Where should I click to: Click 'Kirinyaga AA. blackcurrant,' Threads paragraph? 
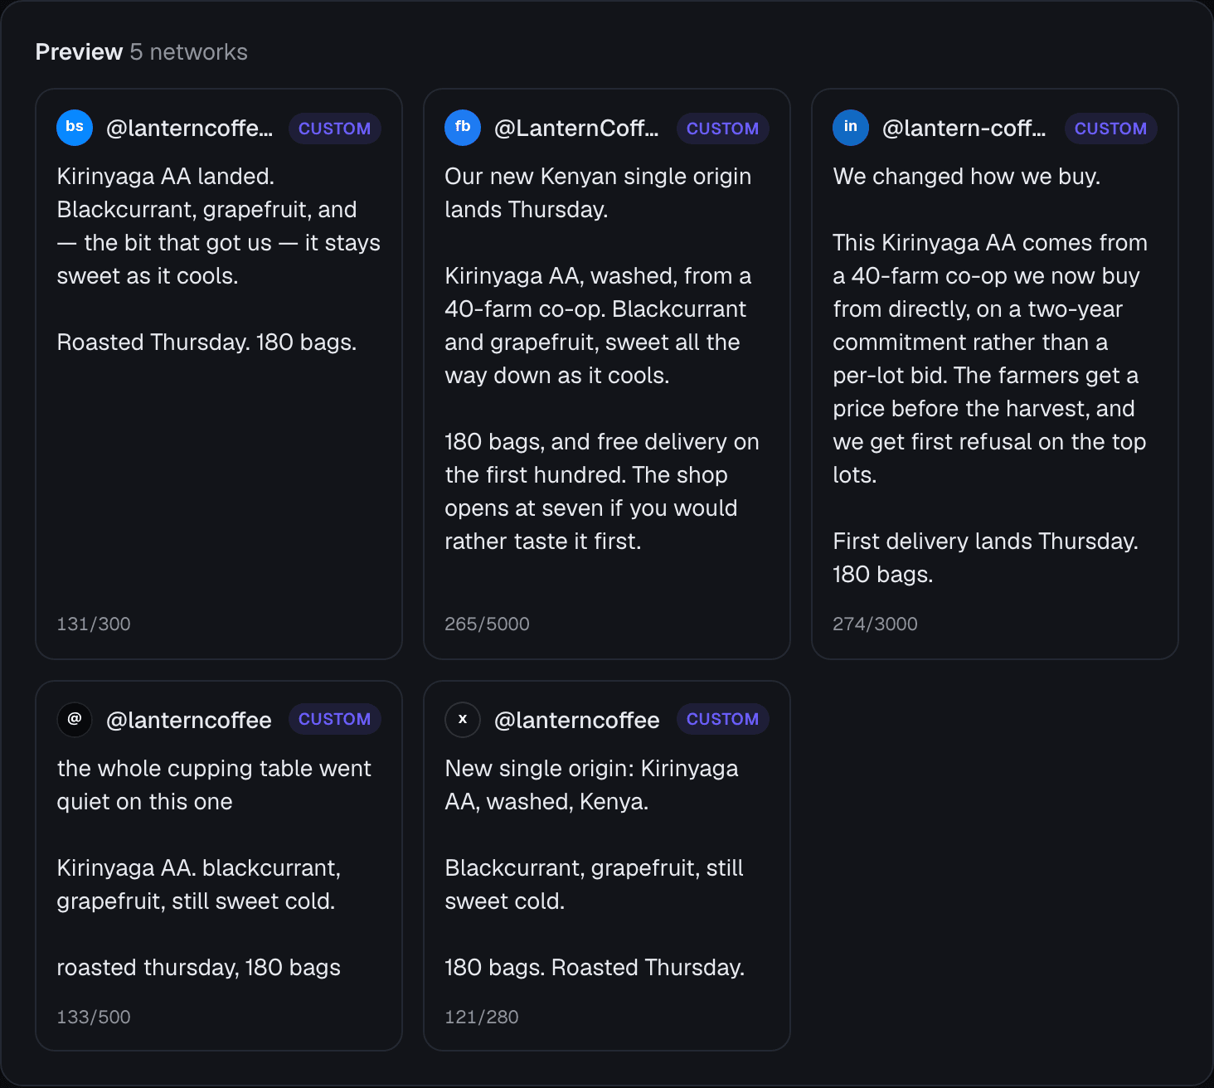199,884
